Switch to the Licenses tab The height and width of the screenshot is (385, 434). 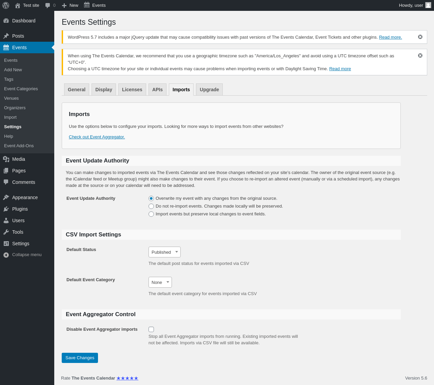coord(132,90)
